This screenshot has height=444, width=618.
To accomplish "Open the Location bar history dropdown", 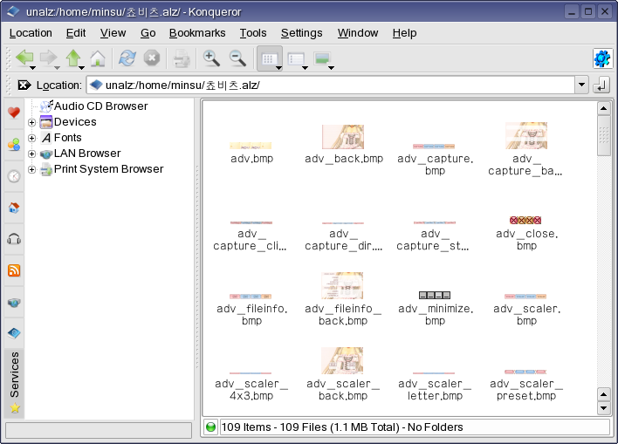I will pyautogui.click(x=581, y=85).
